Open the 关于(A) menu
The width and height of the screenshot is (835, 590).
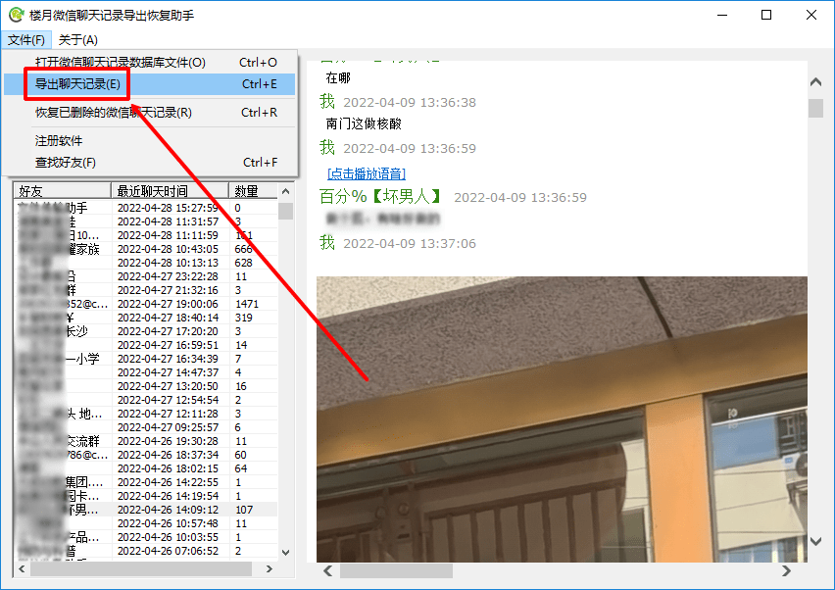tap(77, 40)
